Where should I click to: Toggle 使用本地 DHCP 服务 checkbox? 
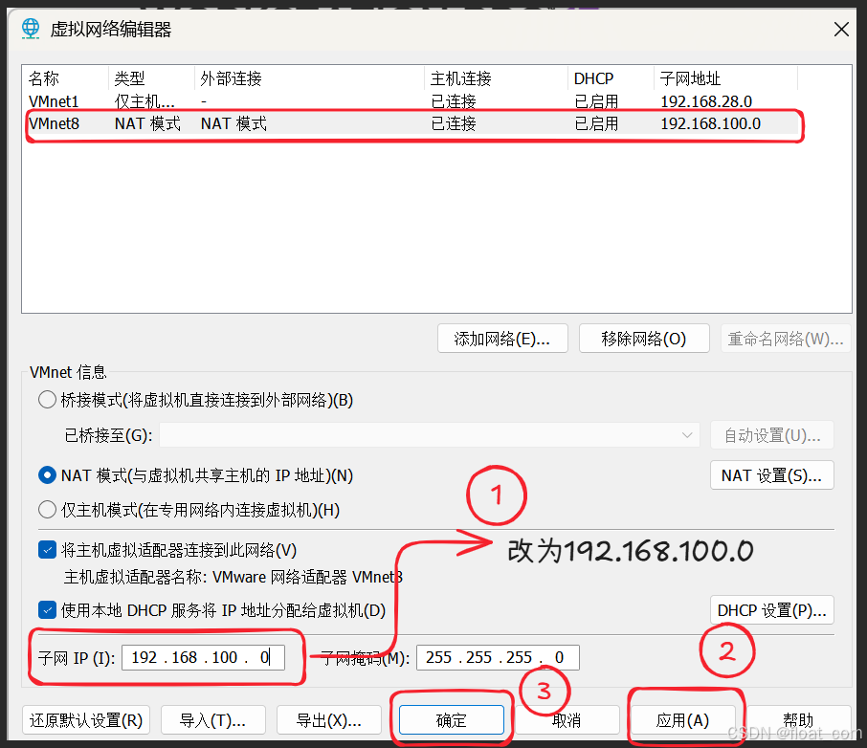coord(47,610)
